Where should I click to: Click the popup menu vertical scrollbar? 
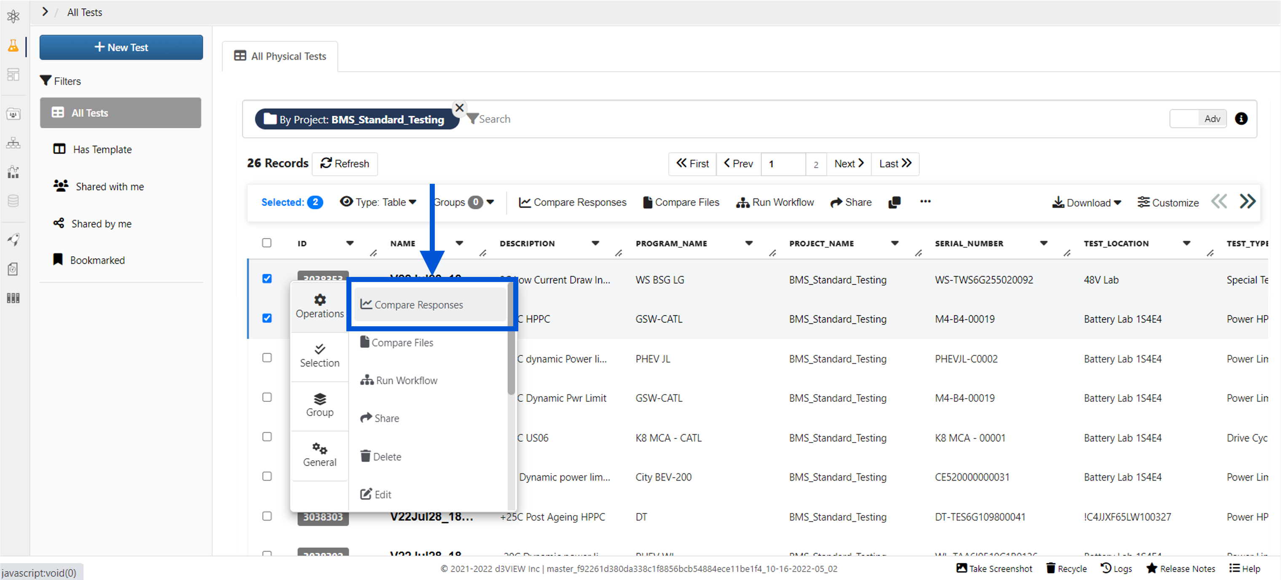(511, 338)
